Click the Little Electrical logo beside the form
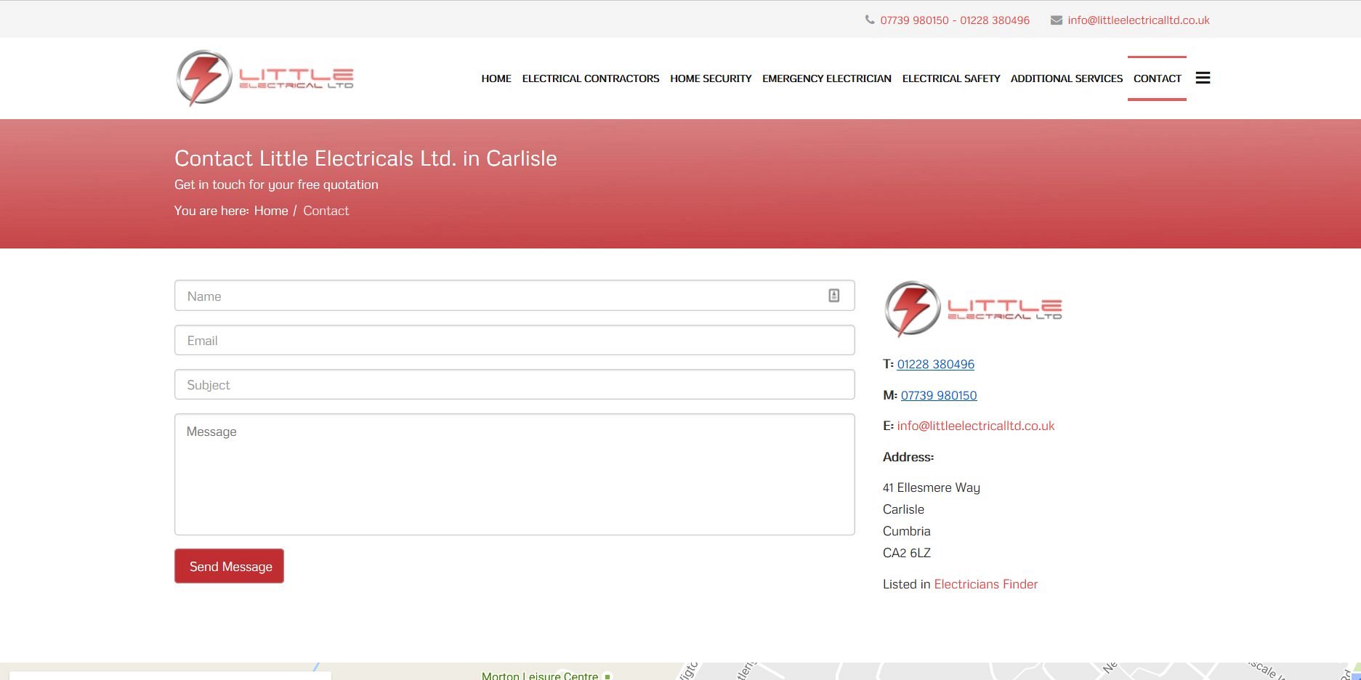The image size is (1361, 680). [x=973, y=309]
